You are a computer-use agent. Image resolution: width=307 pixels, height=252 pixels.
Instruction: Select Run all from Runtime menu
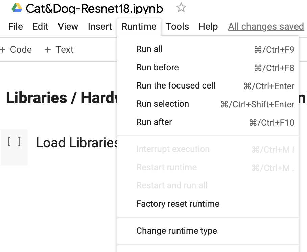pos(149,49)
